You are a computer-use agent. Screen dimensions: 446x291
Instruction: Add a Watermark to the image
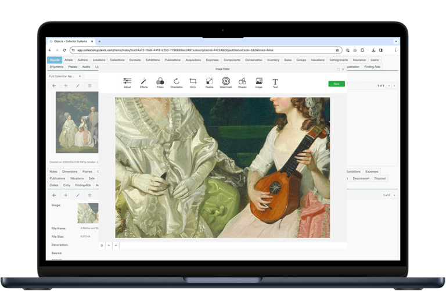click(x=226, y=82)
